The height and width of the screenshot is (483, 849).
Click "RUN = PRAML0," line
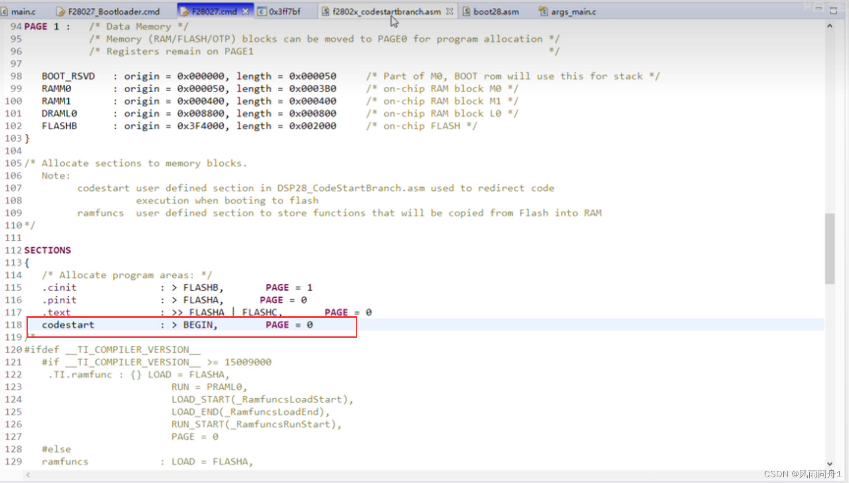click(209, 387)
